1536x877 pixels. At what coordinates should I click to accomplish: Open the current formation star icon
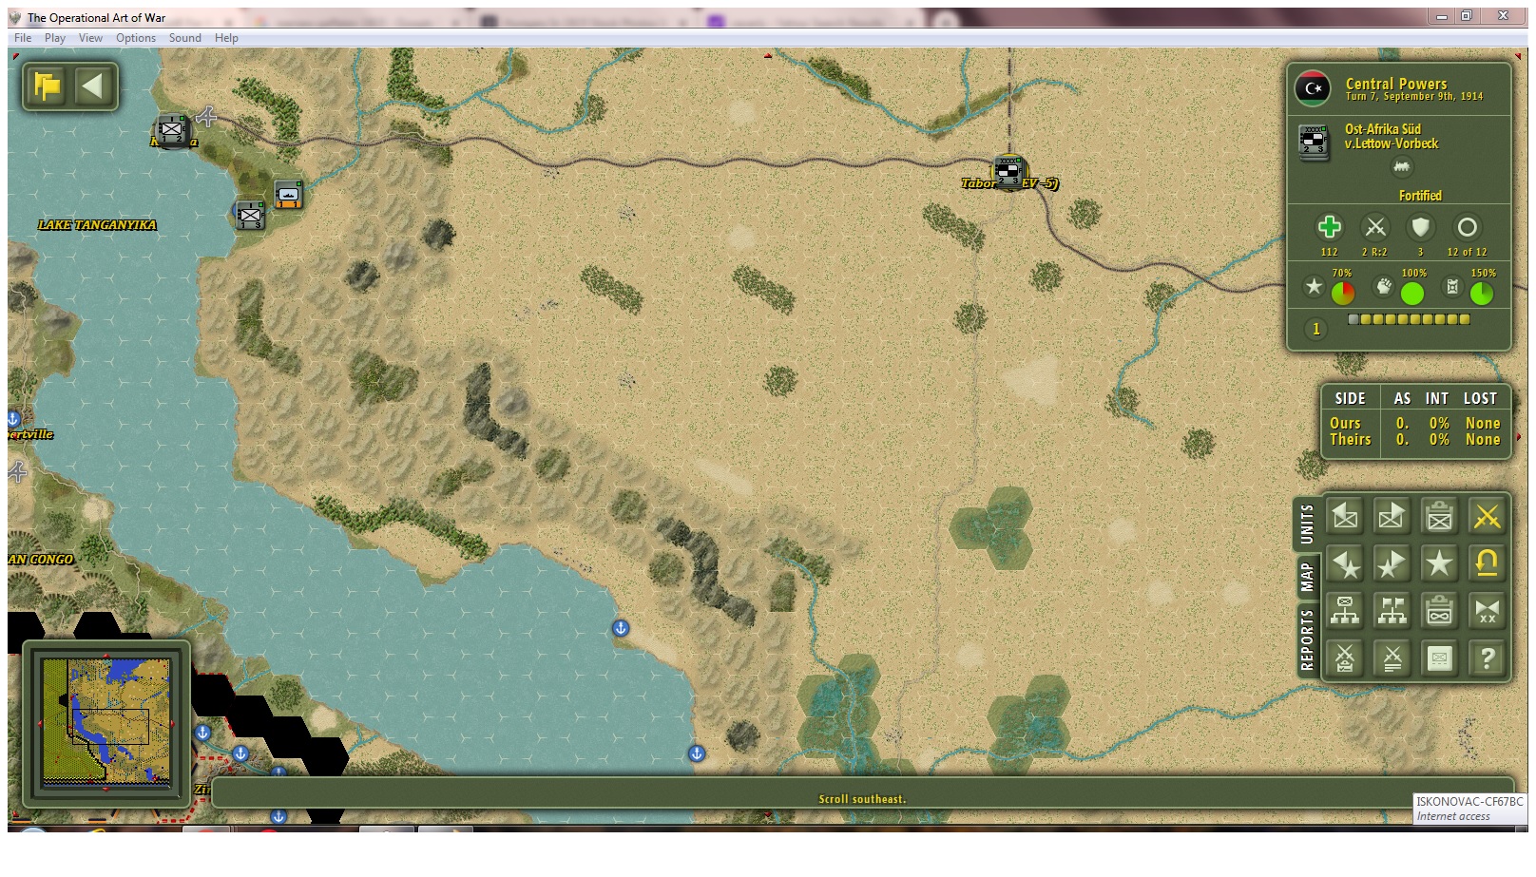pos(1439,563)
